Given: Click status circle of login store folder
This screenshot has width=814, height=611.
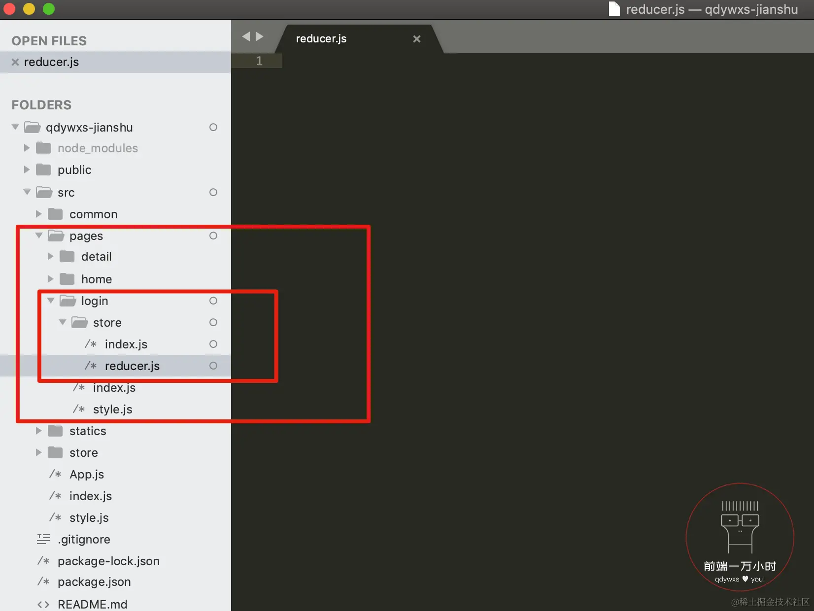Looking at the screenshot, I should pos(213,322).
